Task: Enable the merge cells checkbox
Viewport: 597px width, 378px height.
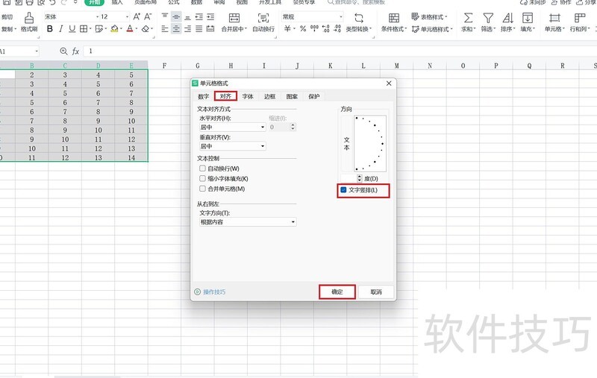Action: tap(202, 189)
